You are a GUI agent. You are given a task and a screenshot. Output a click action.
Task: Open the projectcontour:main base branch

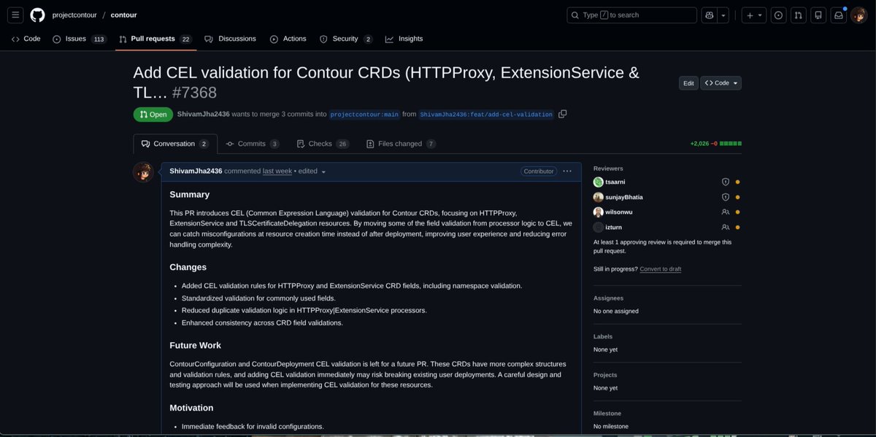364,115
